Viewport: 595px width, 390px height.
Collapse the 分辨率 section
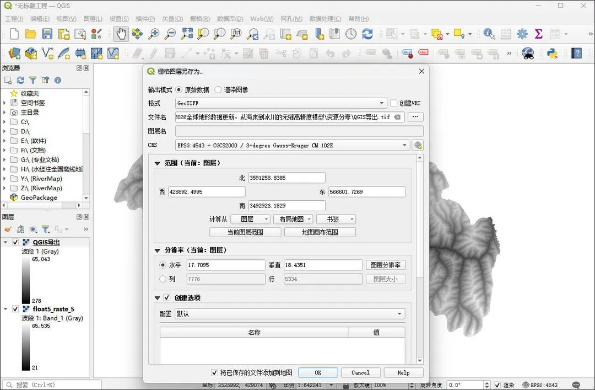pos(158,250)
